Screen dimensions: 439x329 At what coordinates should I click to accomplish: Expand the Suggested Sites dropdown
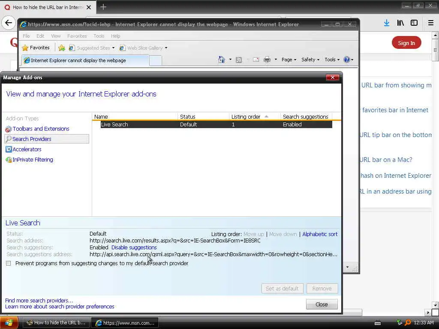[113, 48]
